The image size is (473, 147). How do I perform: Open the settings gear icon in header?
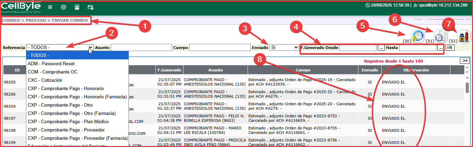pyautogui.click(x=64, y=7)
